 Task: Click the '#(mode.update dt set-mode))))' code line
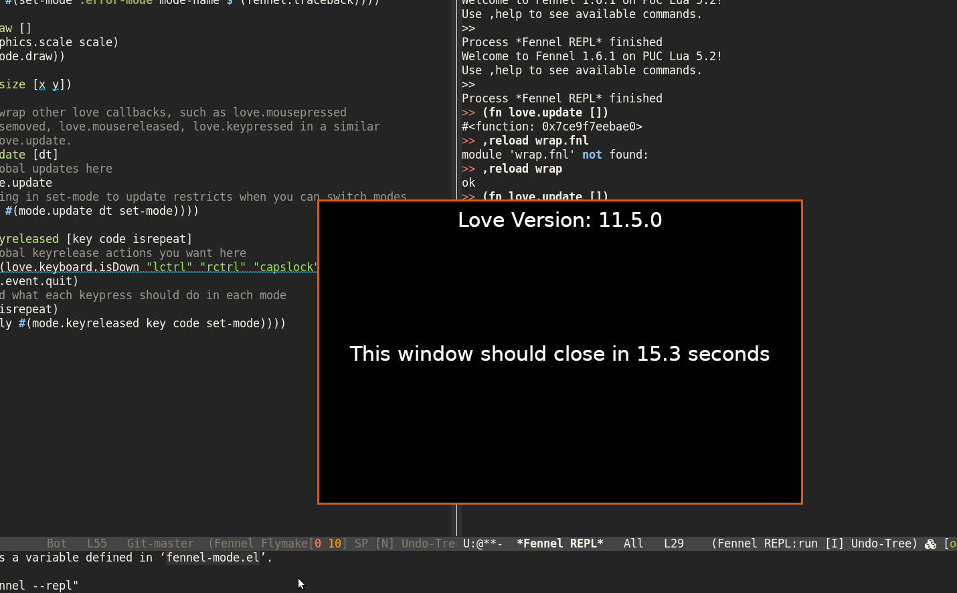pos(102,211)
